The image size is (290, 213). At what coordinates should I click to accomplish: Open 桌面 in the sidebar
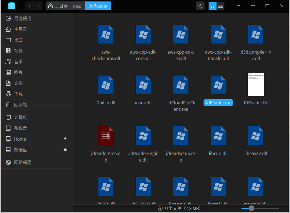point(37,40)
